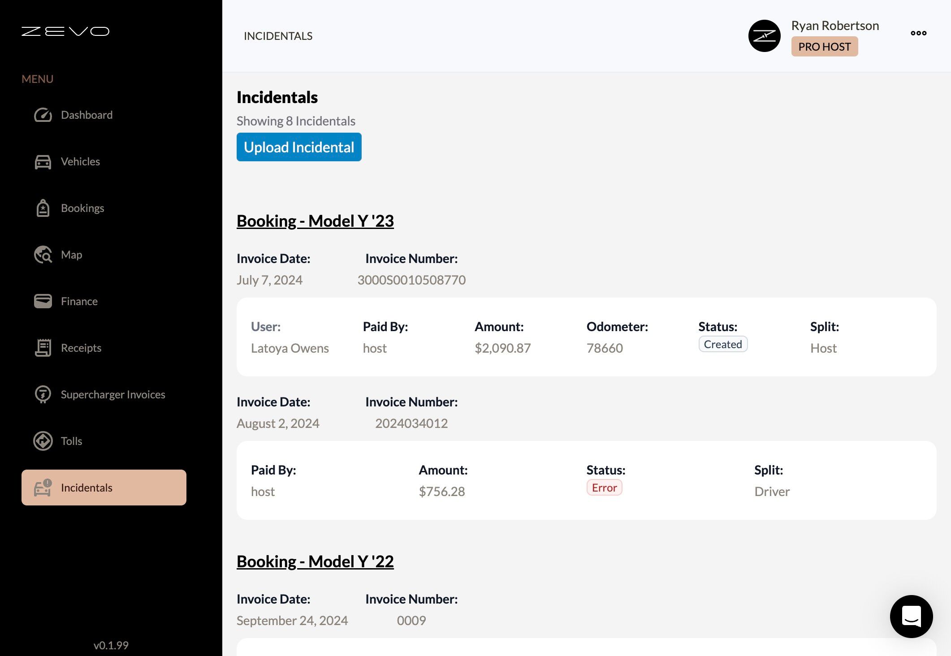
Task: Open the Booking - Model Y '23 link
Action: [315, 221]
